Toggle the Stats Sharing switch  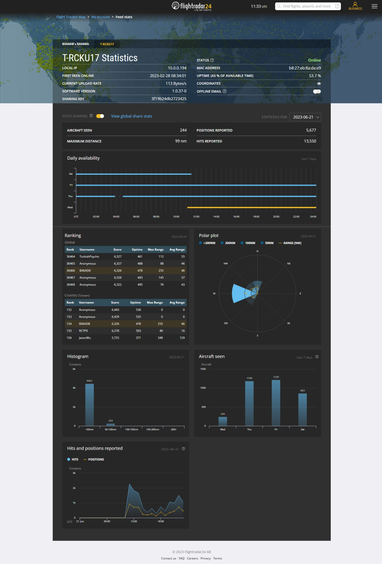point(100,116)
